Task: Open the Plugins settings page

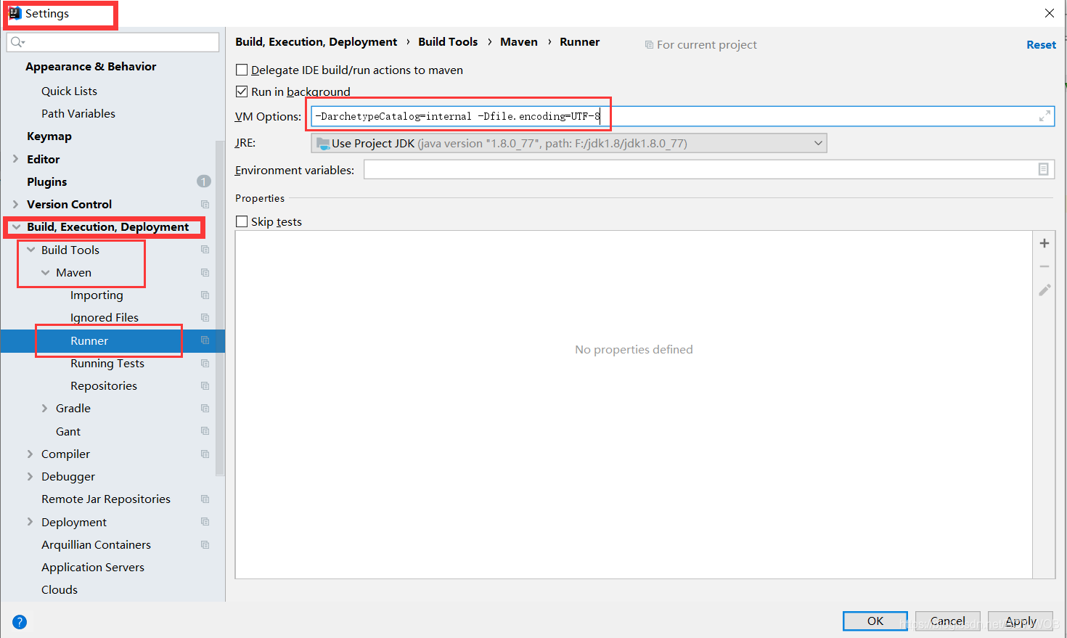Action: click(x=46, y=181)
